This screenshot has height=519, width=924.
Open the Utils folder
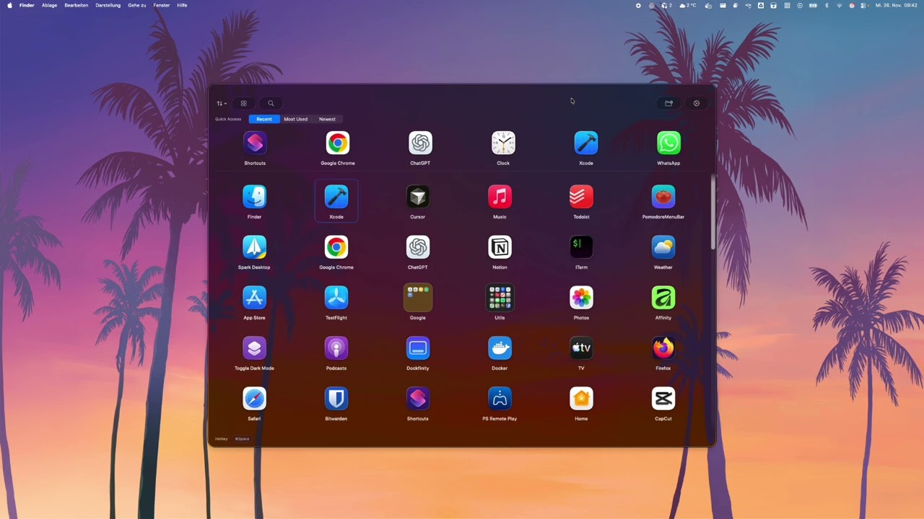[x=500, y=297]
